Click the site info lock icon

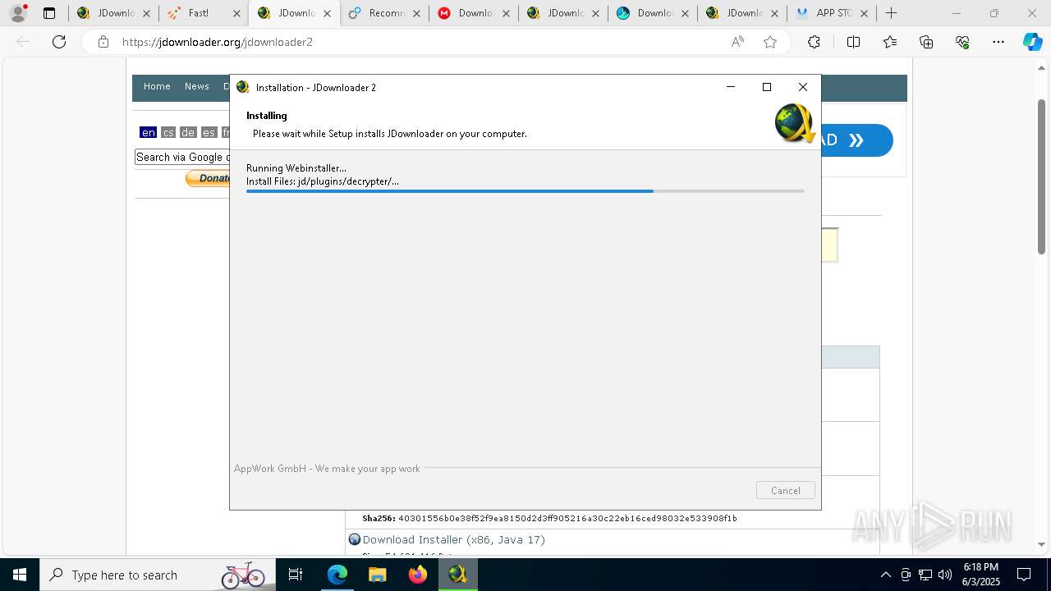click(103, 42)
